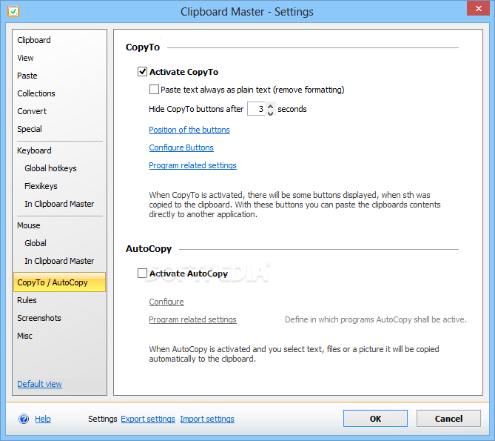
Task: Open Global hotkeys settings page
Action: [x=51, y=168]
